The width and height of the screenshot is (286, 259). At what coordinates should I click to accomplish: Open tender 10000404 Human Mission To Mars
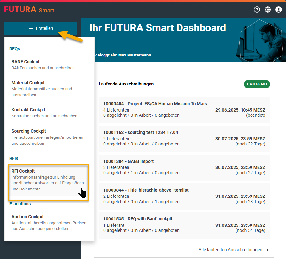[x=184, y=109]
